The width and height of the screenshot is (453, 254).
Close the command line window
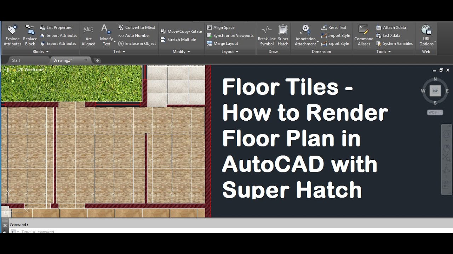pyautogui.click(x=5, y=225)
